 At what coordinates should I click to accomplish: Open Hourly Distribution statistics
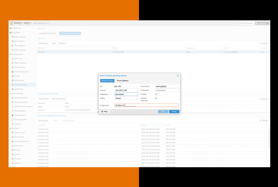coord(21,141)
